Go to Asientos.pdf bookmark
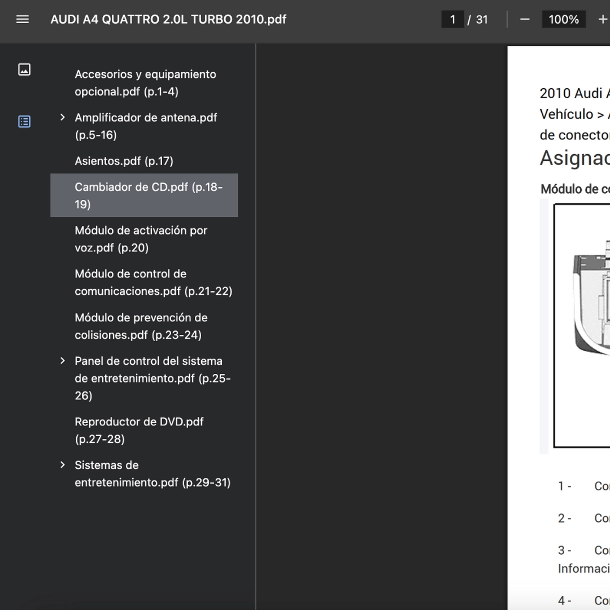Screen dimensions: 610x610 [124, 161]
